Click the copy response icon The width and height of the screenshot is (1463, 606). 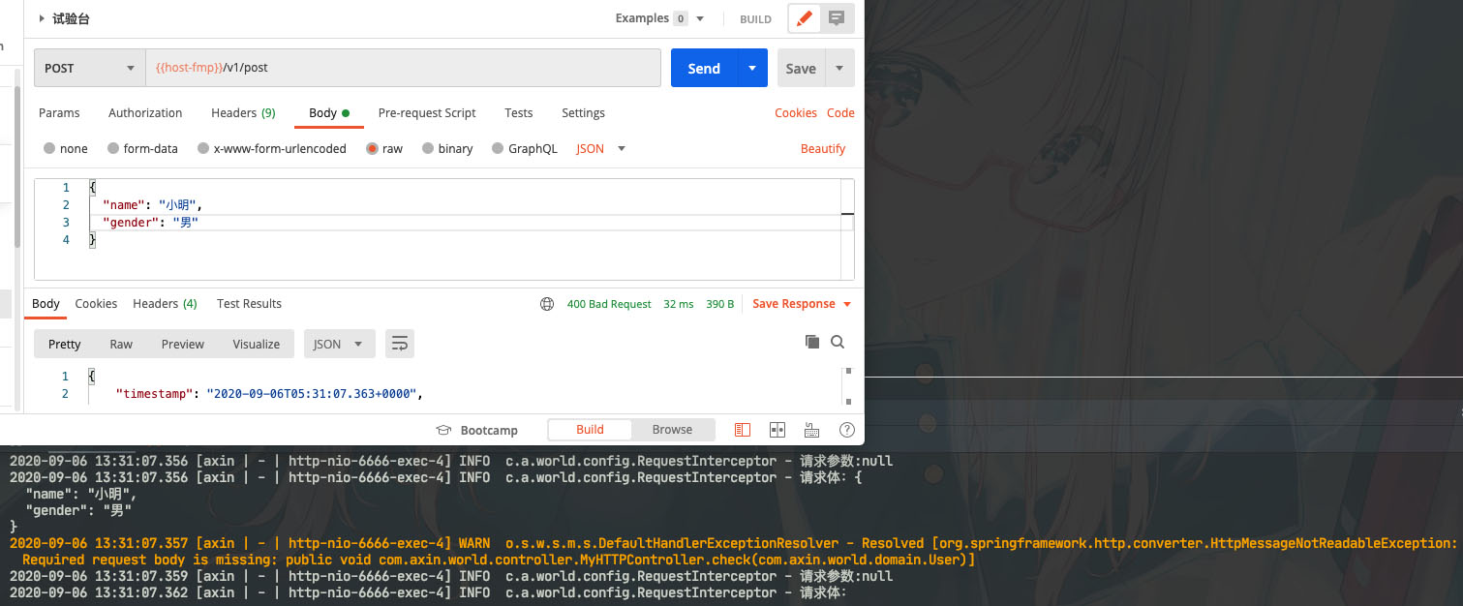pos(811,342)
